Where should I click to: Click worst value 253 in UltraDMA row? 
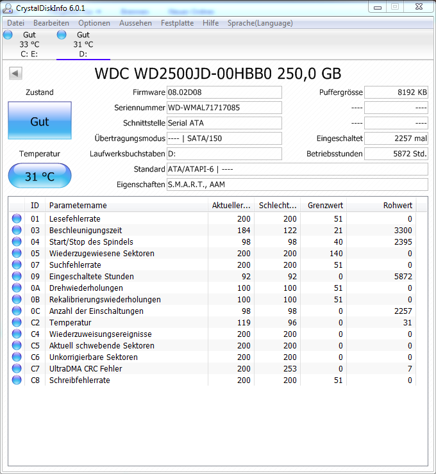pyautogui.click(x=290, y=368)
